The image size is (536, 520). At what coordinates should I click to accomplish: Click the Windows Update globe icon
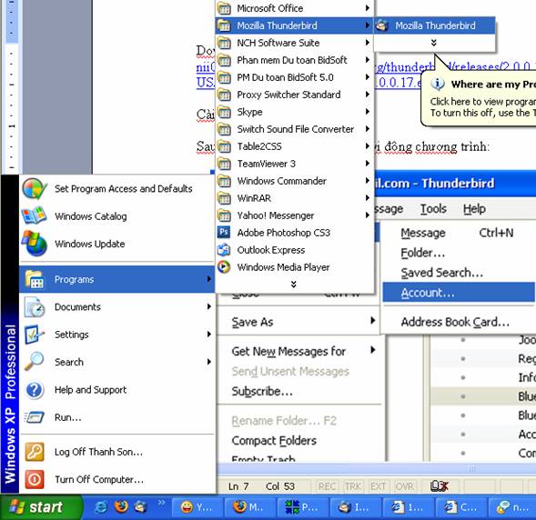click(x=35, y=244)
